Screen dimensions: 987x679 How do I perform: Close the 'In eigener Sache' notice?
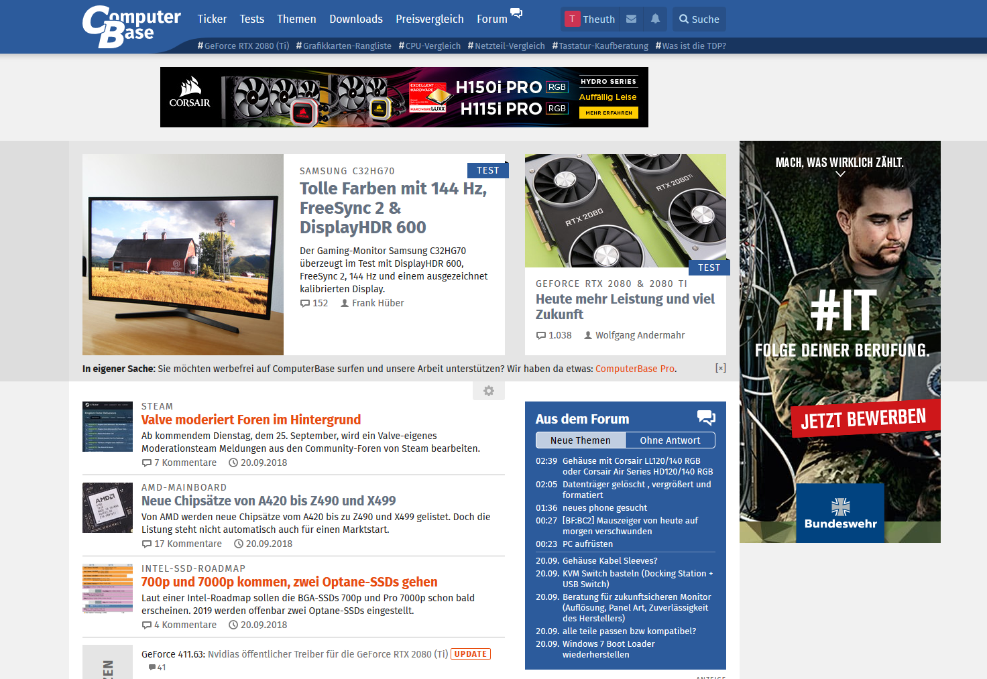coord(721,368)
